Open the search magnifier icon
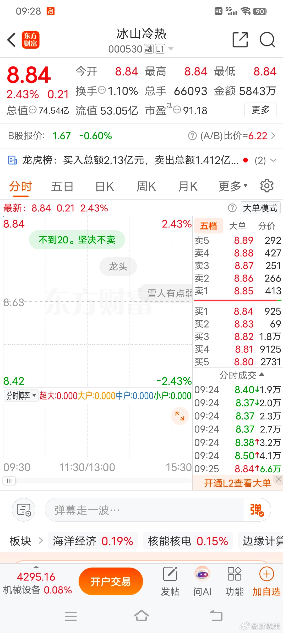The image size is (283, 633). coord(267,40)
